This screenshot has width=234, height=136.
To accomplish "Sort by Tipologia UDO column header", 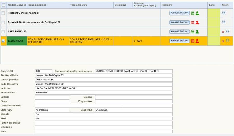I will pyautogui.click(x=79, y=5).
